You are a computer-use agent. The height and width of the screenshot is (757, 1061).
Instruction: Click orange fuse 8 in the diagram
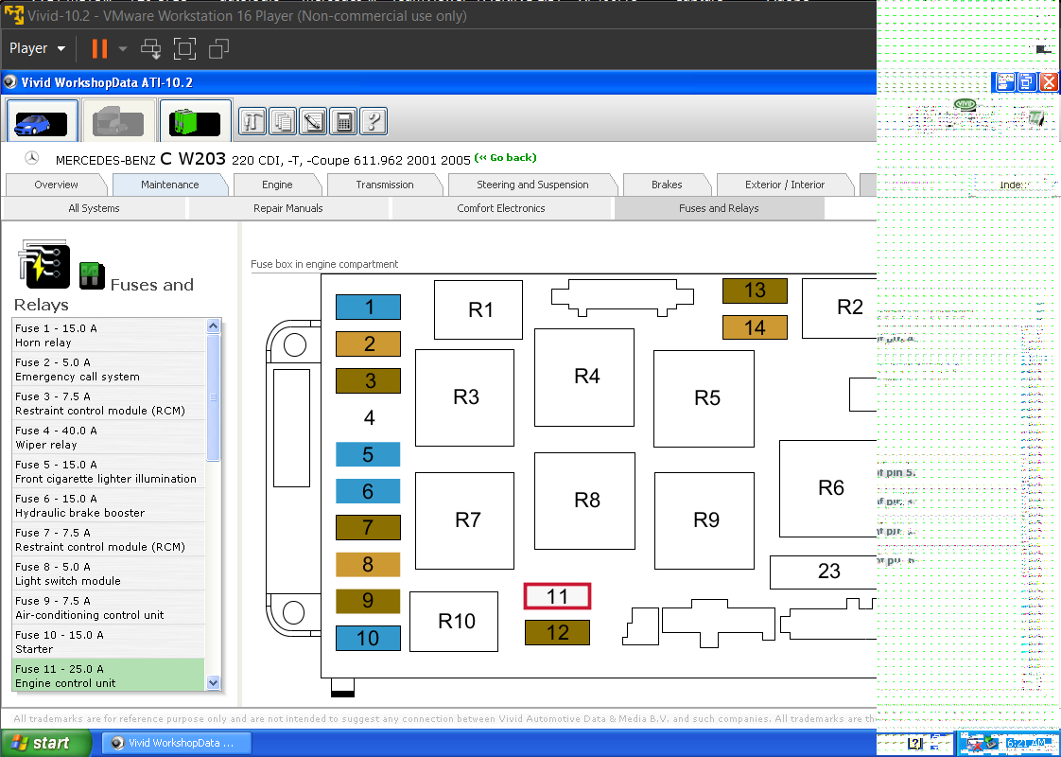(x=368, y=564)
